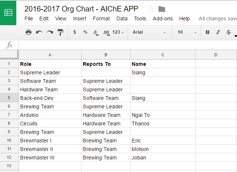Viewport: 237px width, 172px height.
Task: Click the formula bar input field
Action: click(x=126, y=45)
